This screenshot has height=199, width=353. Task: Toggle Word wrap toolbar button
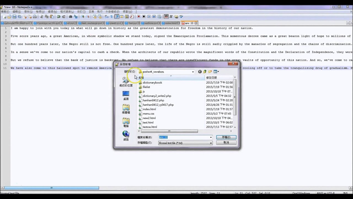click(x=106, y=17)
